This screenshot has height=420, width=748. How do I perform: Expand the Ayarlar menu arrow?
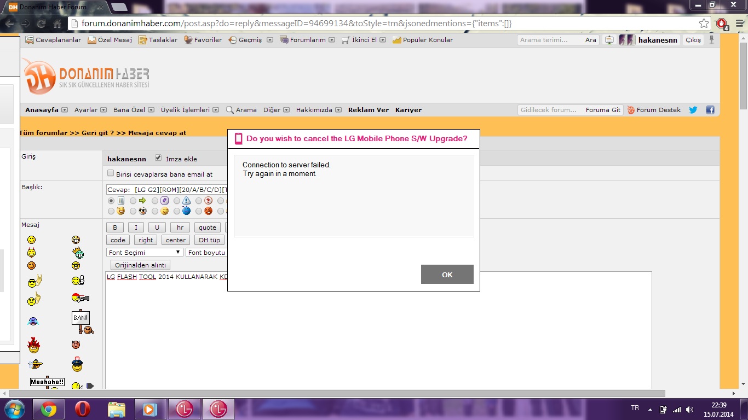pos(102,110)
